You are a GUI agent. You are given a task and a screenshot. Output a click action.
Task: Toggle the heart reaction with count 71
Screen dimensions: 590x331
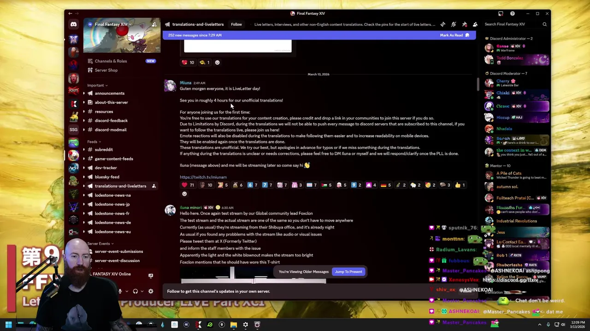click(x=188, y=185)
